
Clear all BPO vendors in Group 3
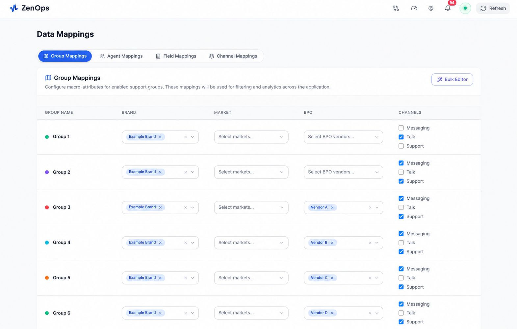point(370,207)
